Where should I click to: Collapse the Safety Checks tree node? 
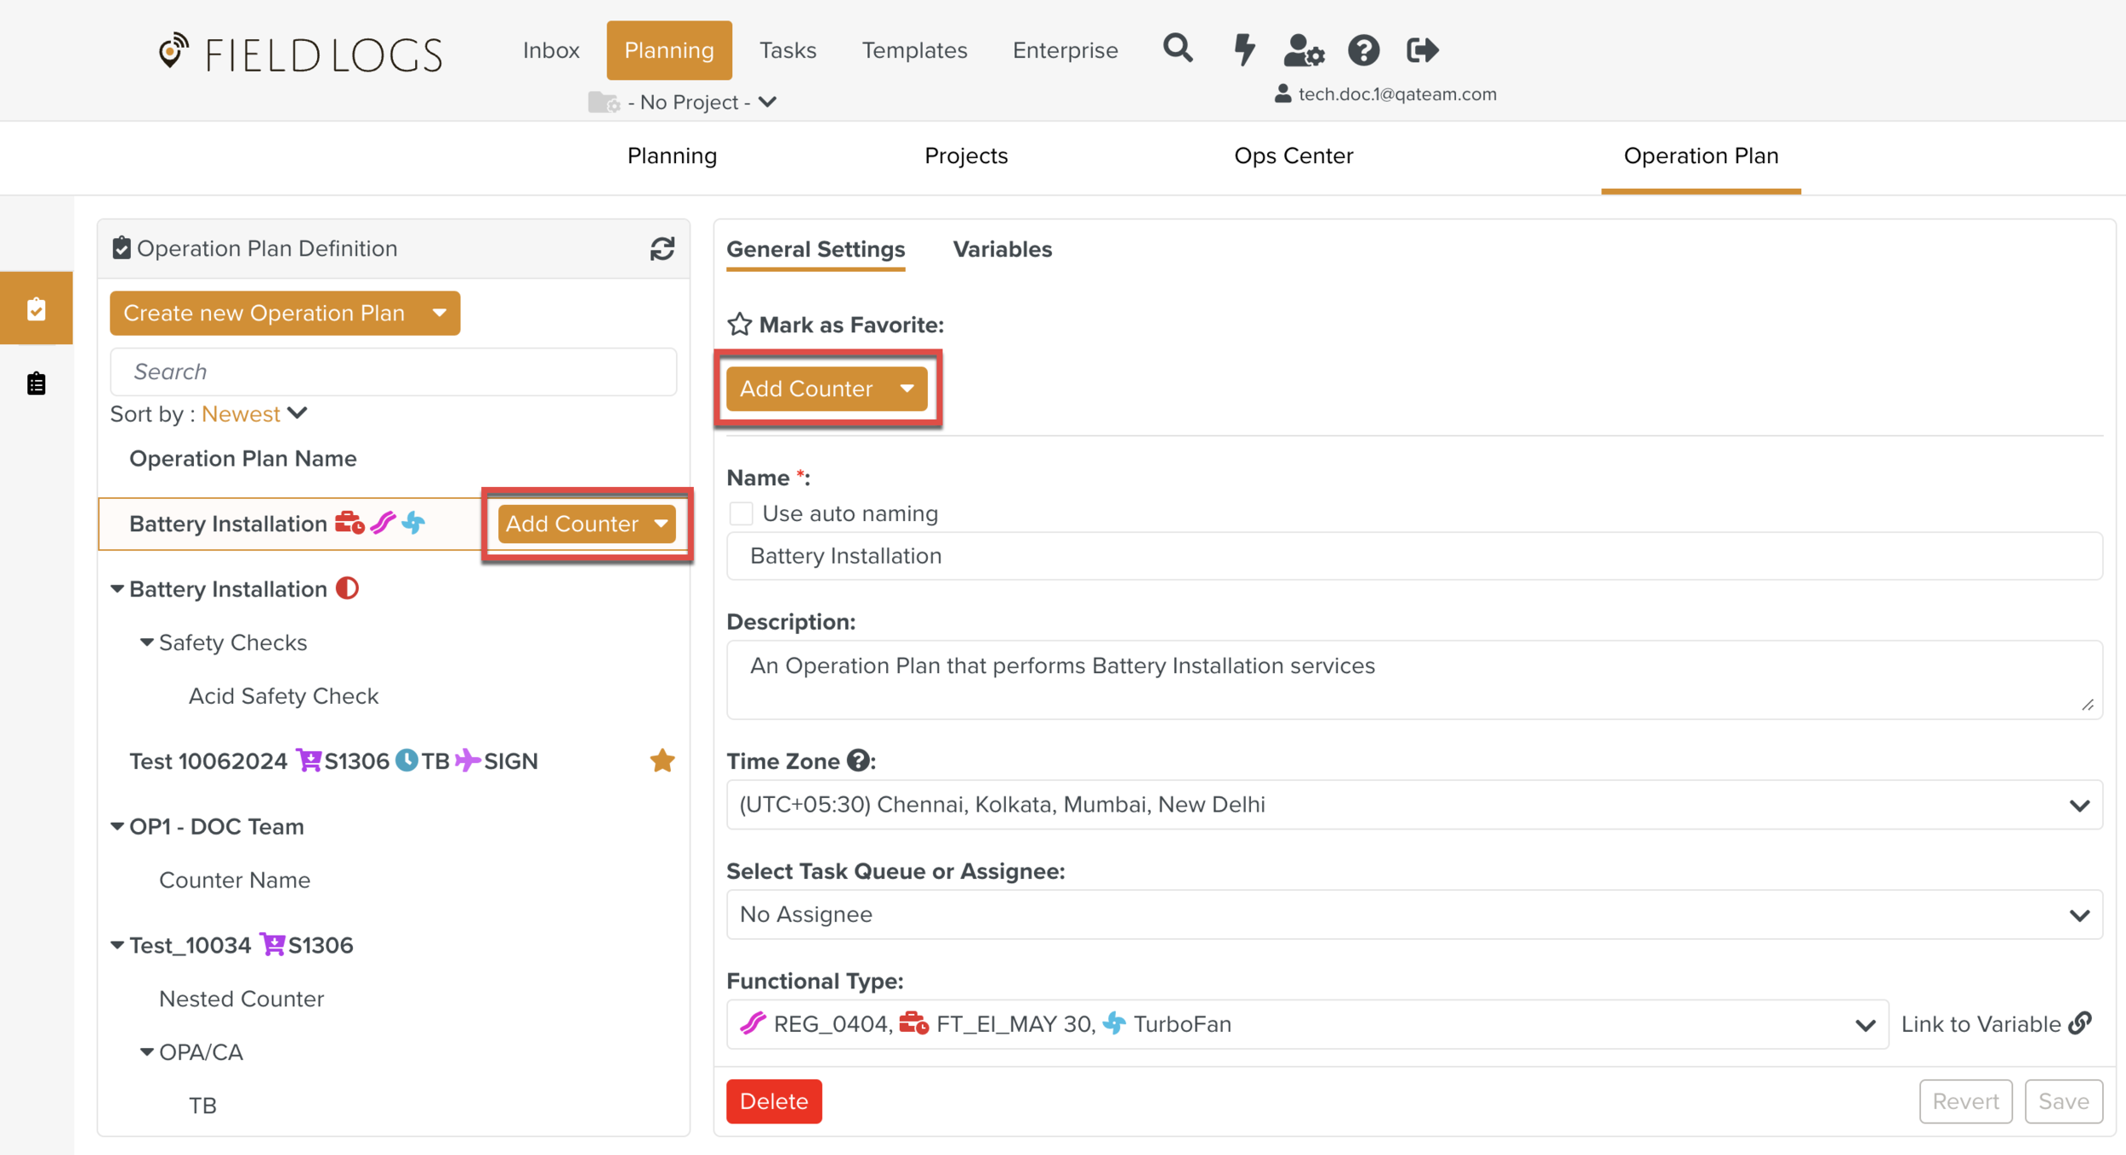146,643
